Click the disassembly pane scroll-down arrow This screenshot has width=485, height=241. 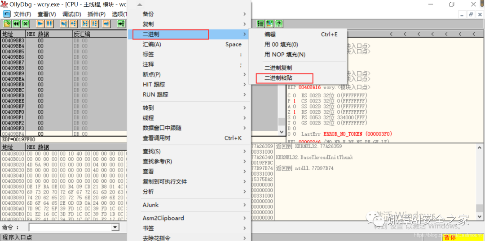(x=281, y=132)
